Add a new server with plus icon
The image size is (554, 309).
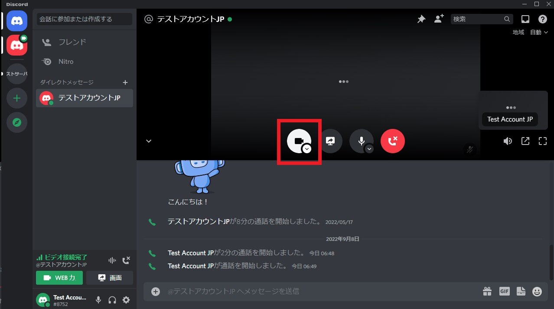click(17, 98)
